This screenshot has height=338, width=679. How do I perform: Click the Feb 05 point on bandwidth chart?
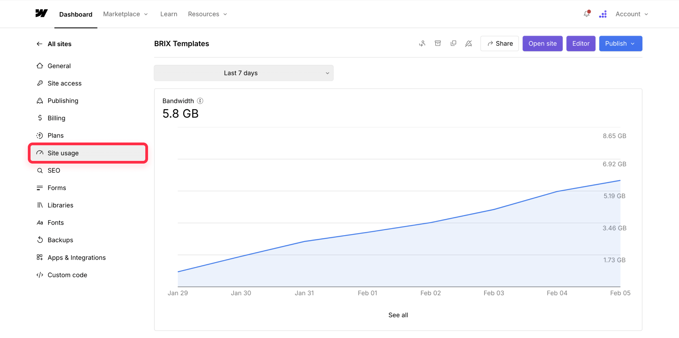pos(620,181)
